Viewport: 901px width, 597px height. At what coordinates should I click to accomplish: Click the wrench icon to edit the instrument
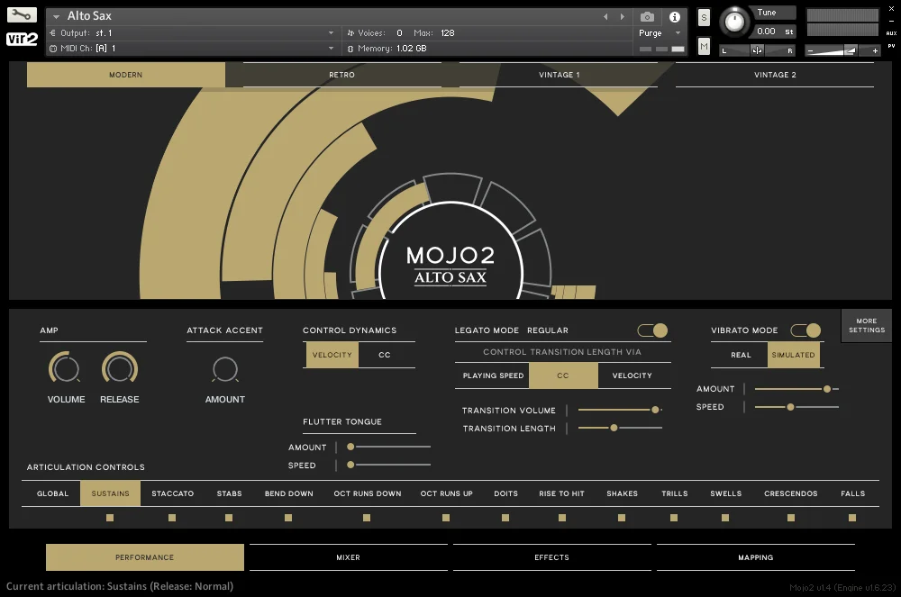click(20, 14)
